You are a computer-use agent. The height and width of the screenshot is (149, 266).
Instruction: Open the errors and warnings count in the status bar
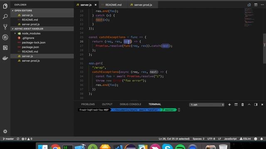pyautogui.click(x=27, y=139)
